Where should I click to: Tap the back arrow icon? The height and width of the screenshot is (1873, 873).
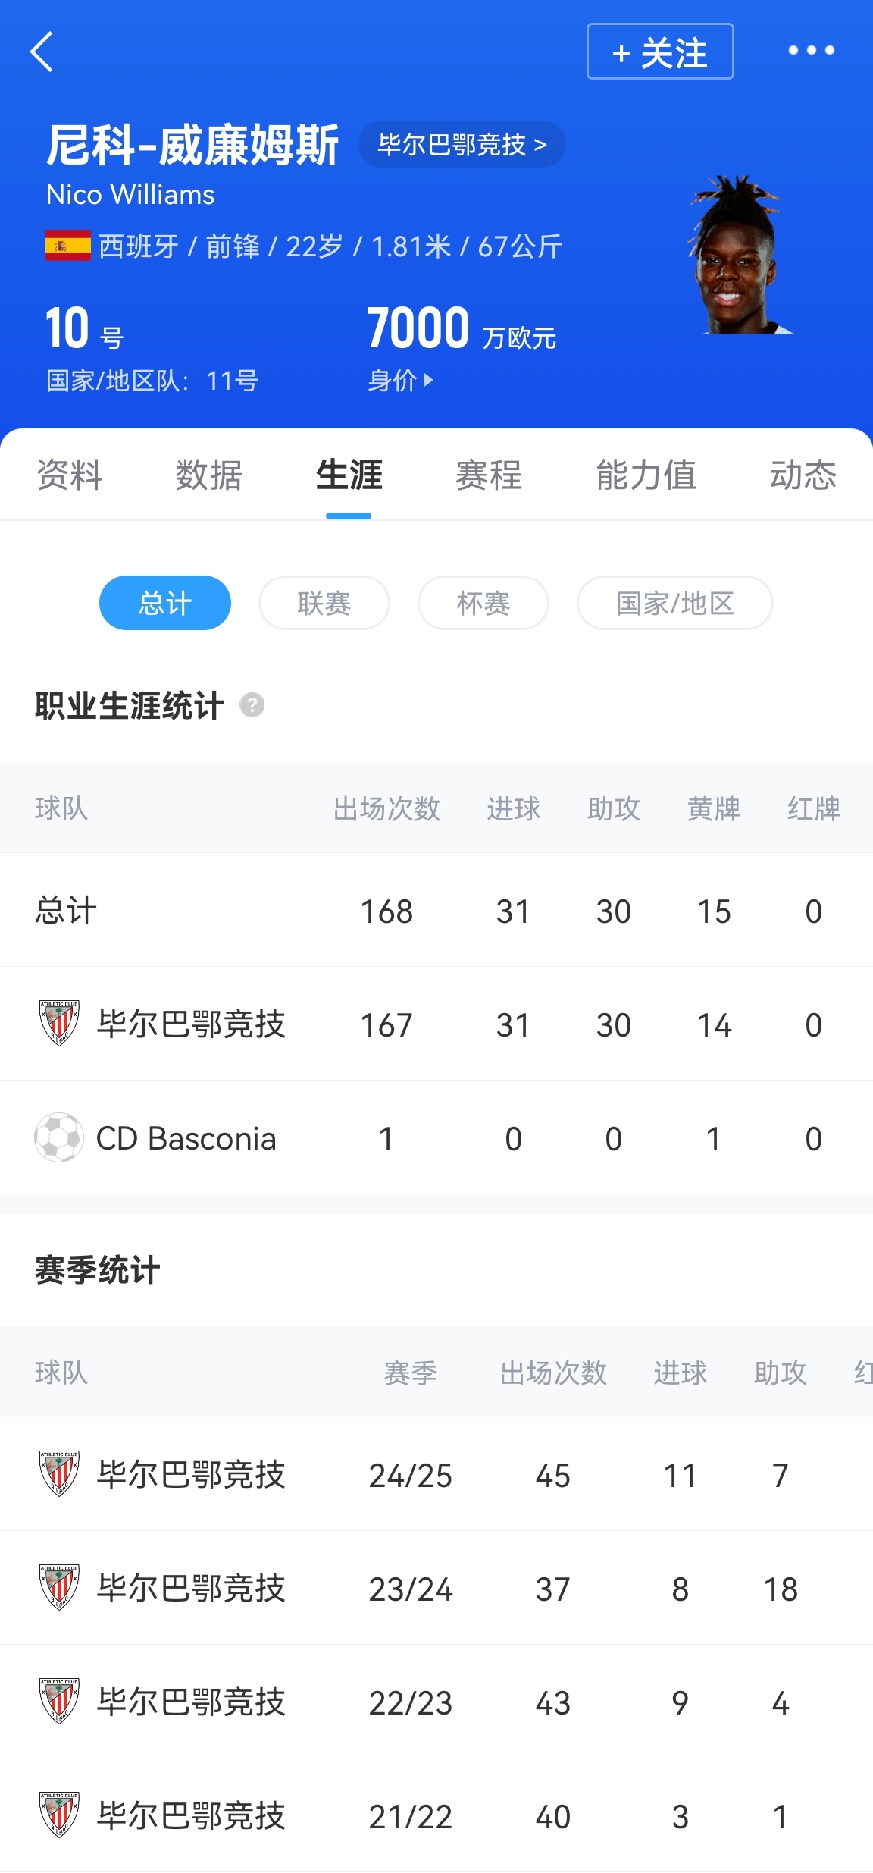pos(42,52)
